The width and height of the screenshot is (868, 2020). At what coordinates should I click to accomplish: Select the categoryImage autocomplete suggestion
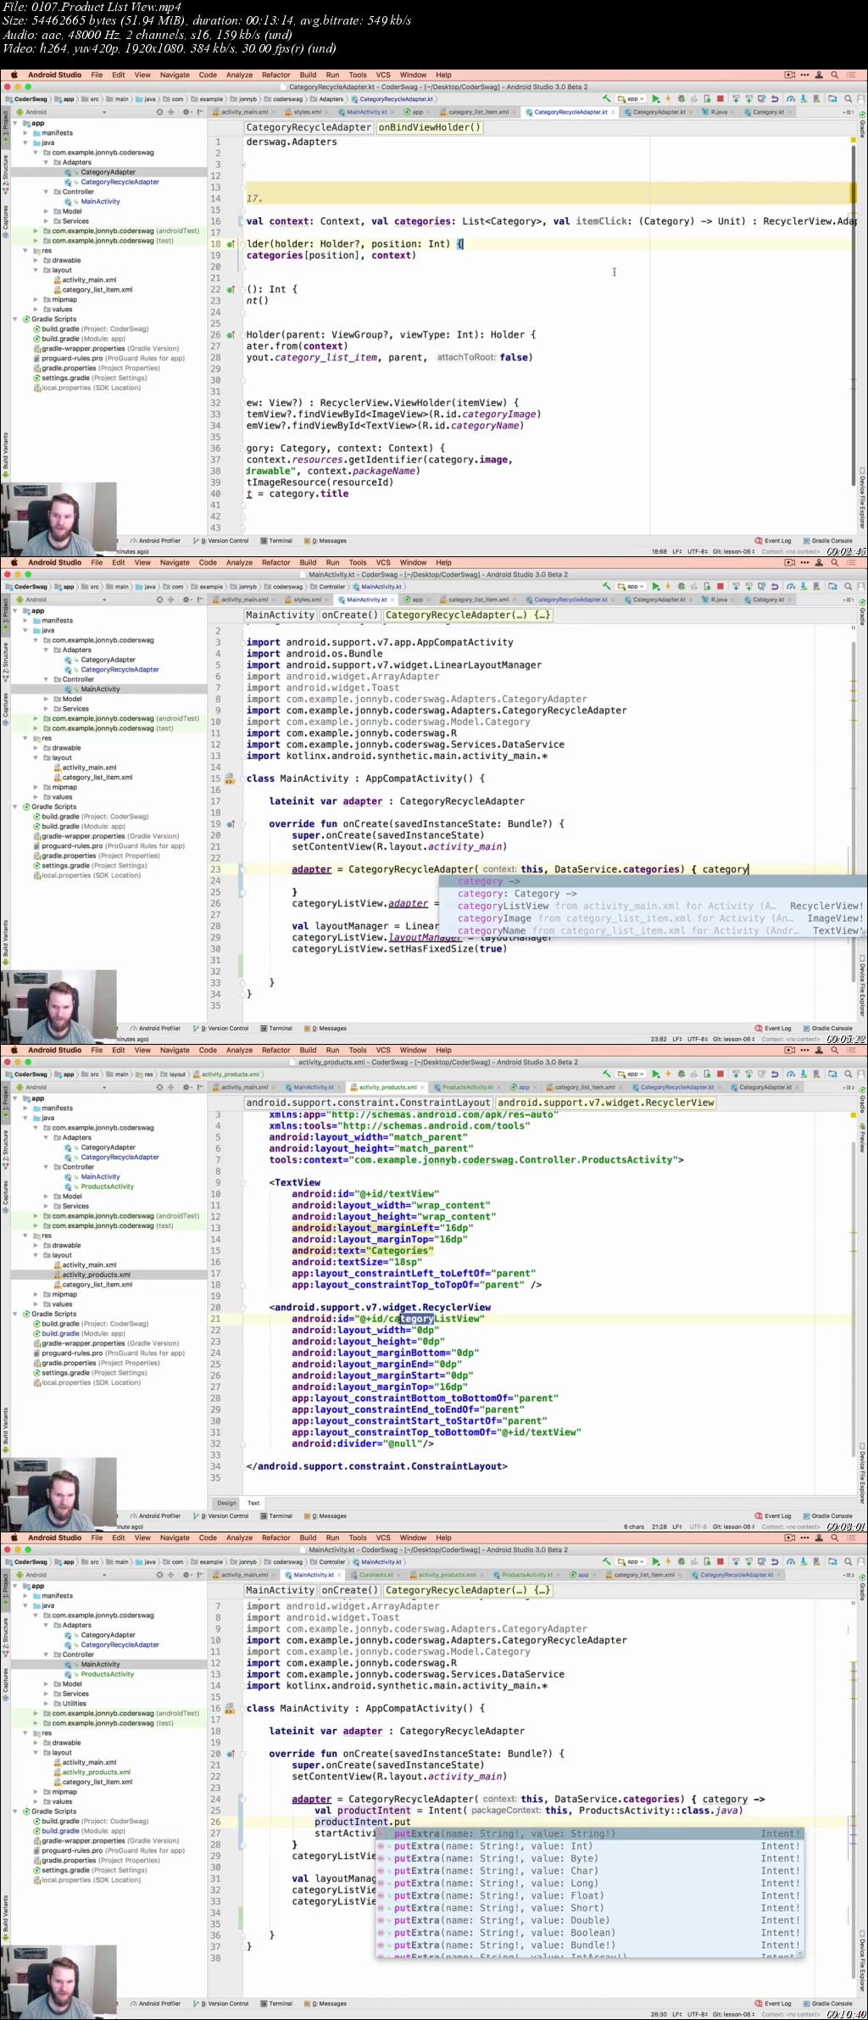click(x=653, y=918)
